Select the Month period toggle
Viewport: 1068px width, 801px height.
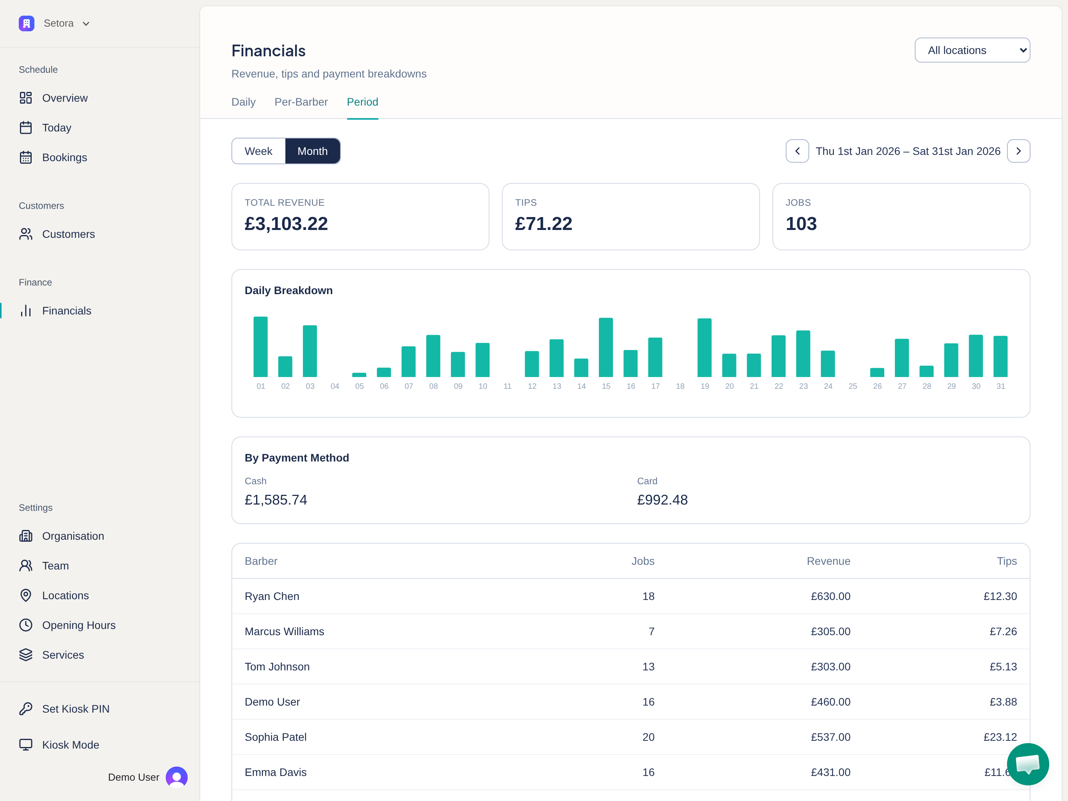click(x=312, y=151)
